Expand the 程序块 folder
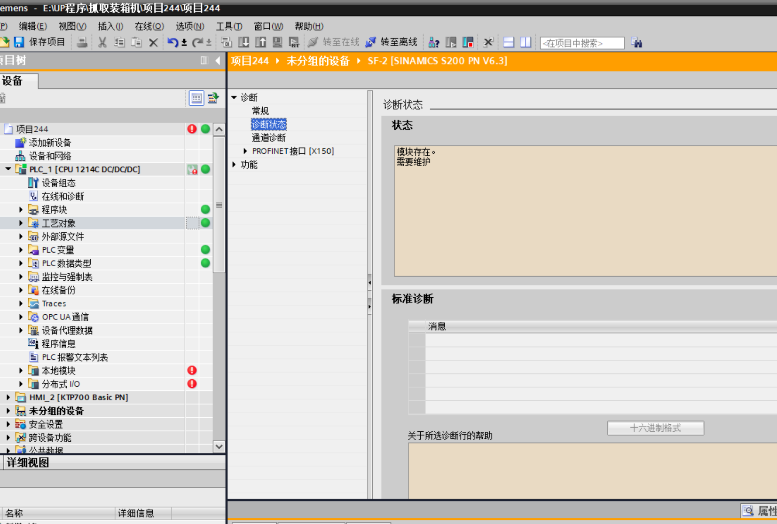 [x=21, y=210]
